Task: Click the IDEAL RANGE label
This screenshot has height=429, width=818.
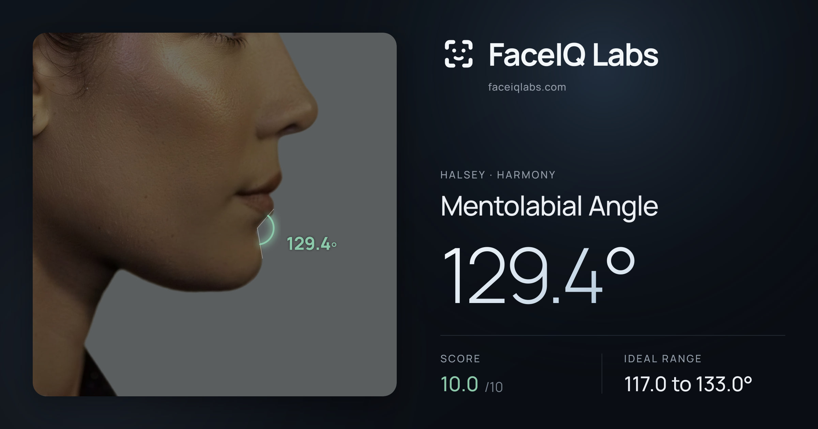Action: coord(663,359)
